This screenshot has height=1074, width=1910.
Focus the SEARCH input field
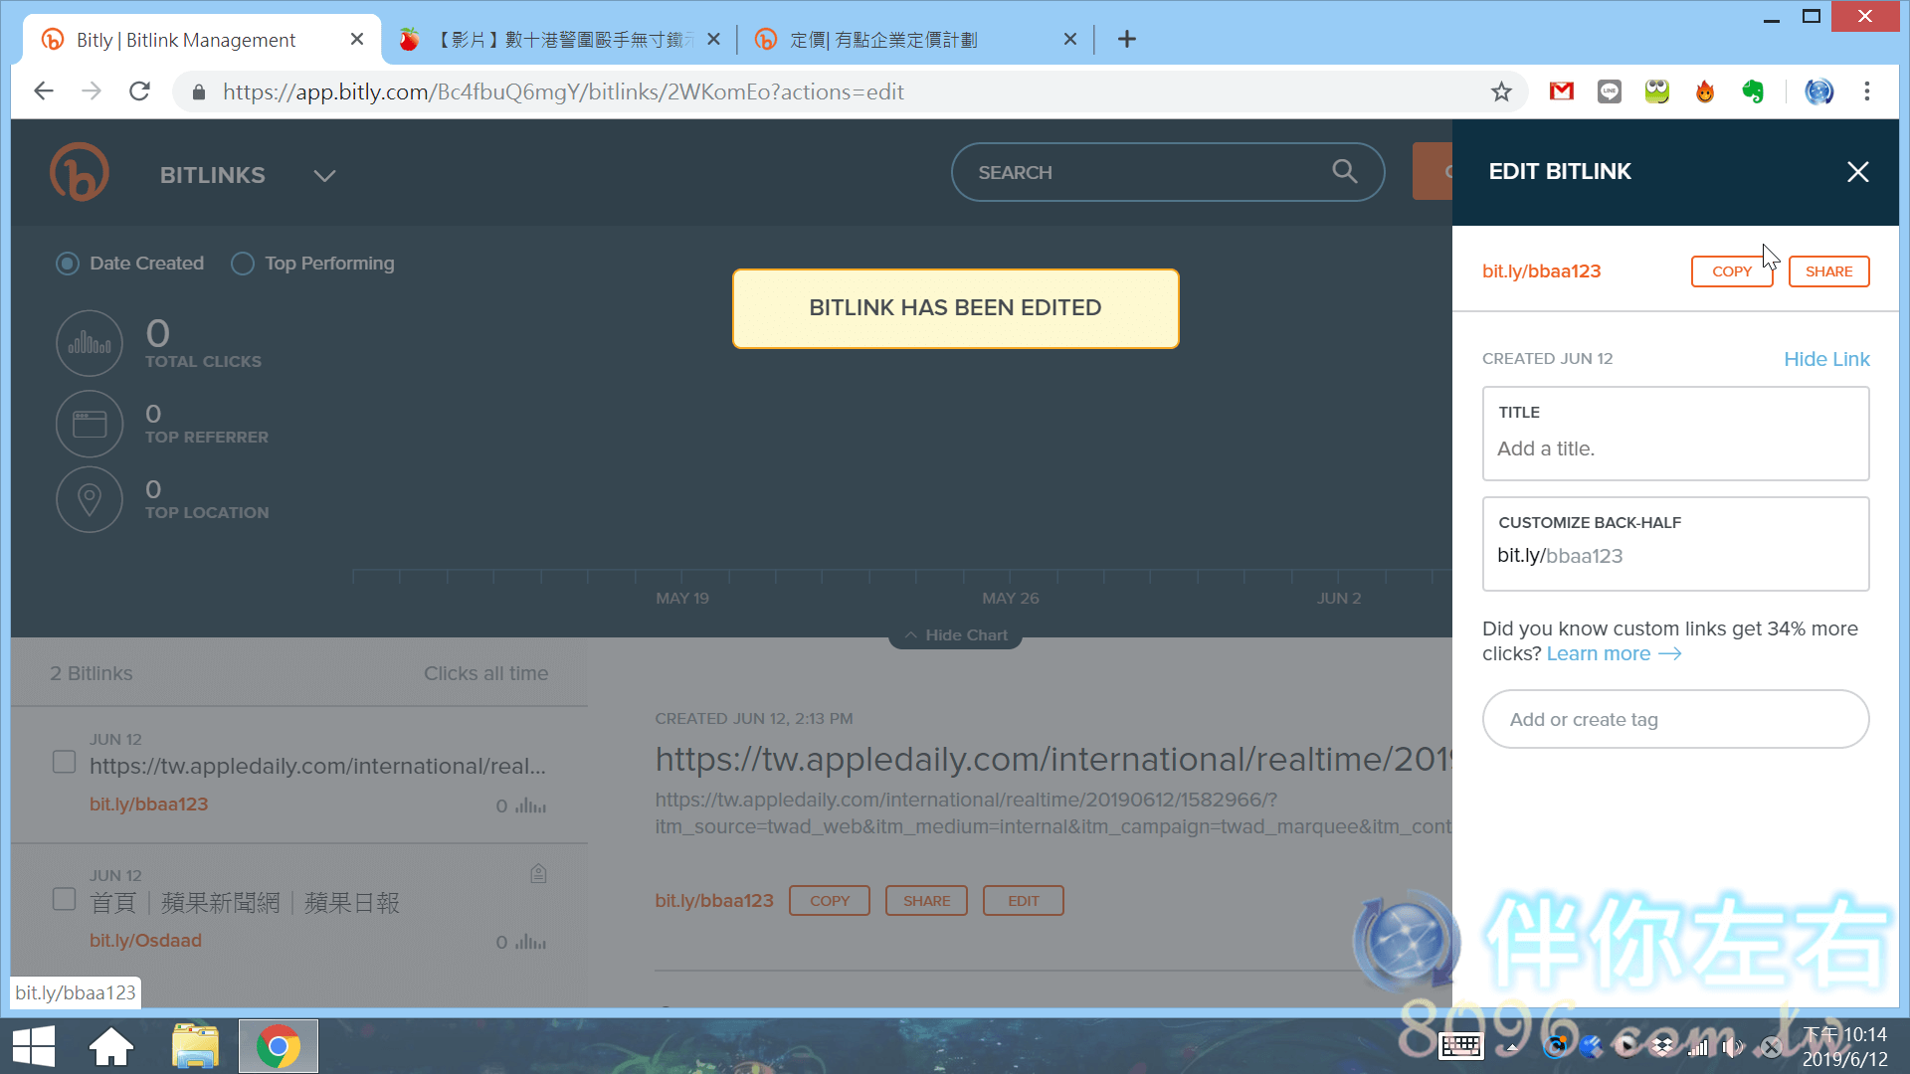(1167, 172)
